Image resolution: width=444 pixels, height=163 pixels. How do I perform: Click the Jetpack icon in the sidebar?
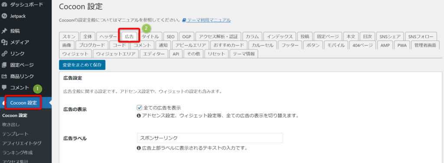[x=4, y=16]
